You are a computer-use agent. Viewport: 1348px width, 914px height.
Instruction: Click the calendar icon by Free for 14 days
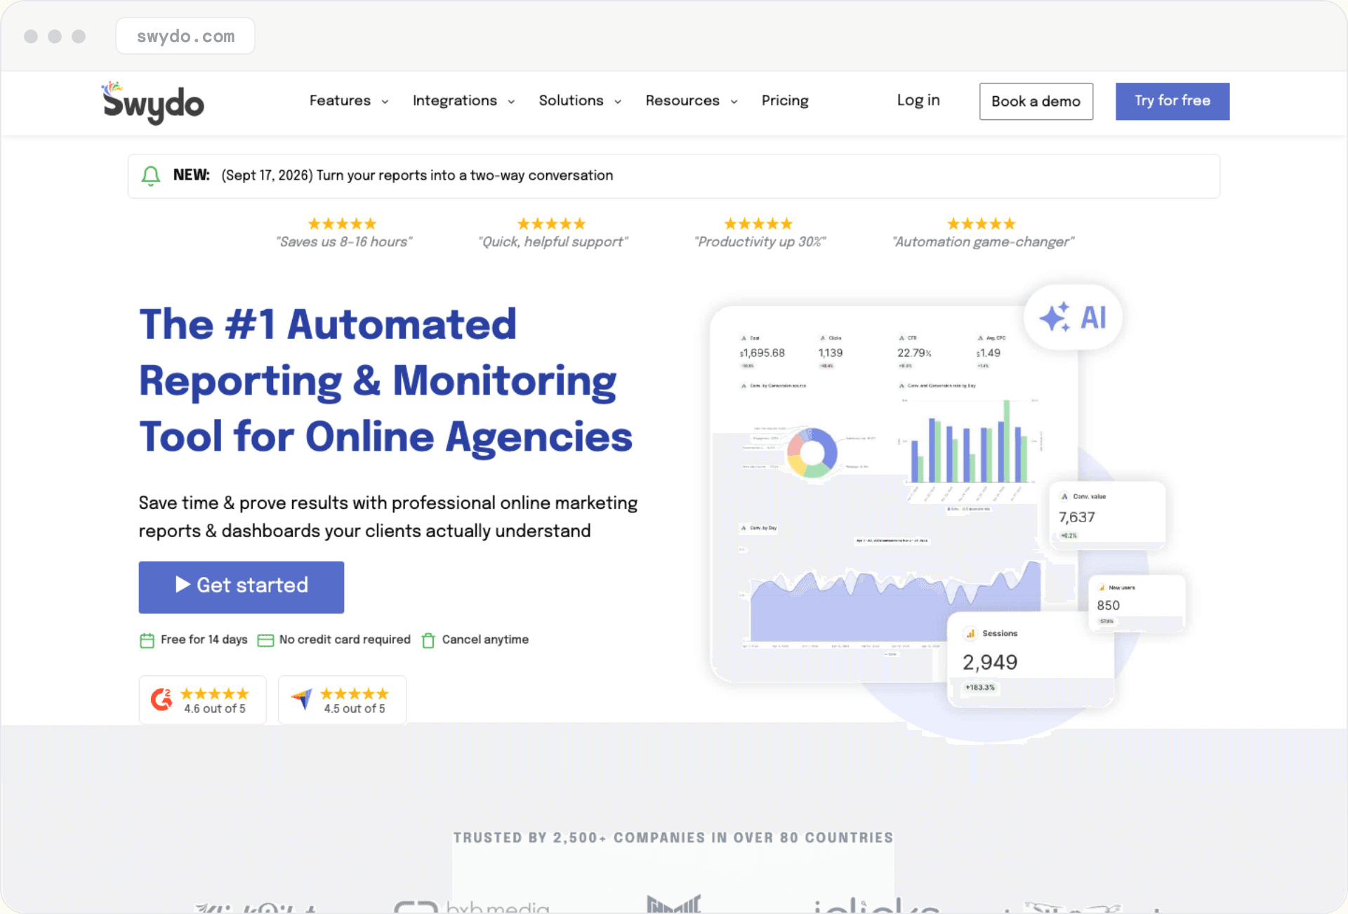pyautogui.click(x=147, y=640)
